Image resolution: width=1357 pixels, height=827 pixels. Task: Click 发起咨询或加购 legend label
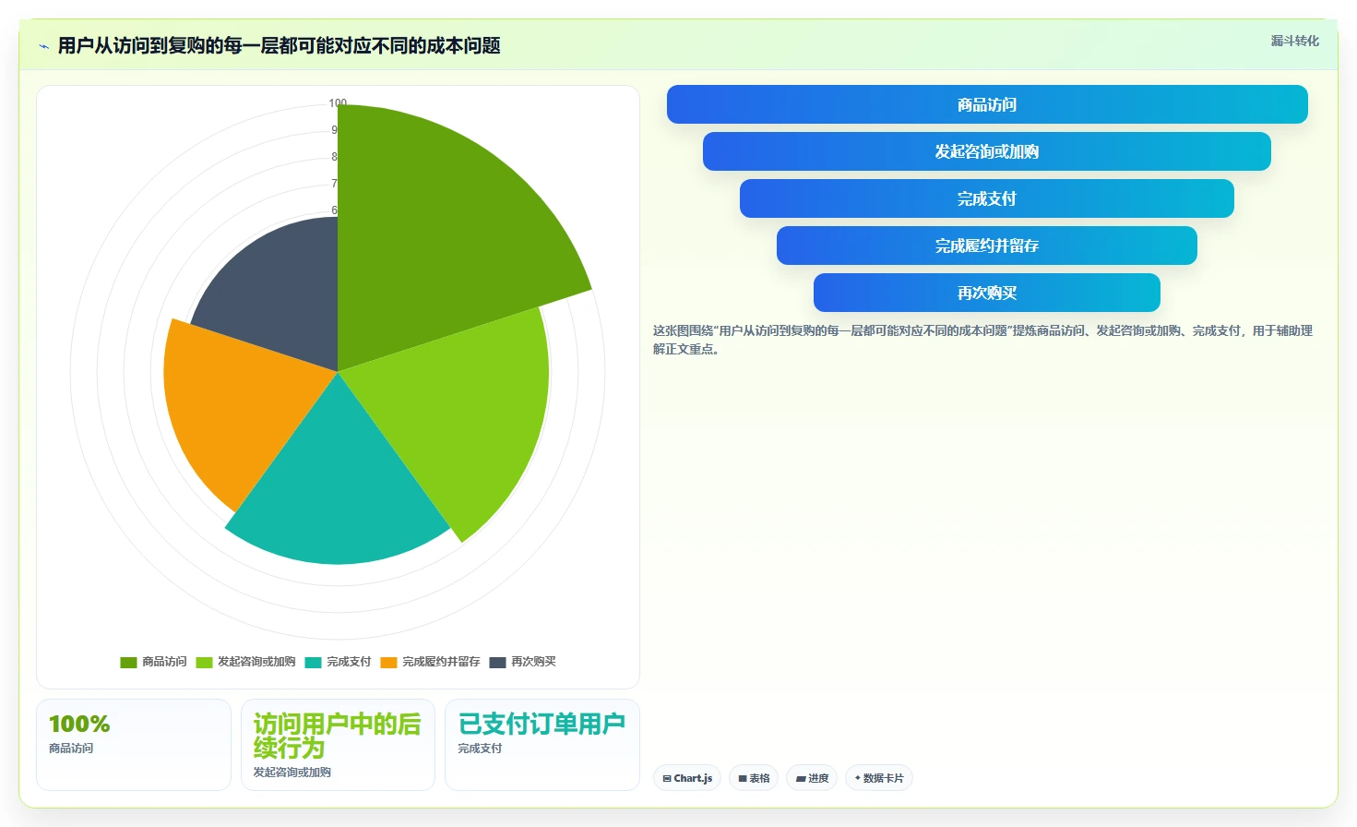[x=256, y=662]
